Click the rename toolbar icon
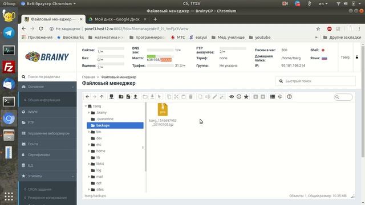 pyautogui.click(x=208, y=97)
